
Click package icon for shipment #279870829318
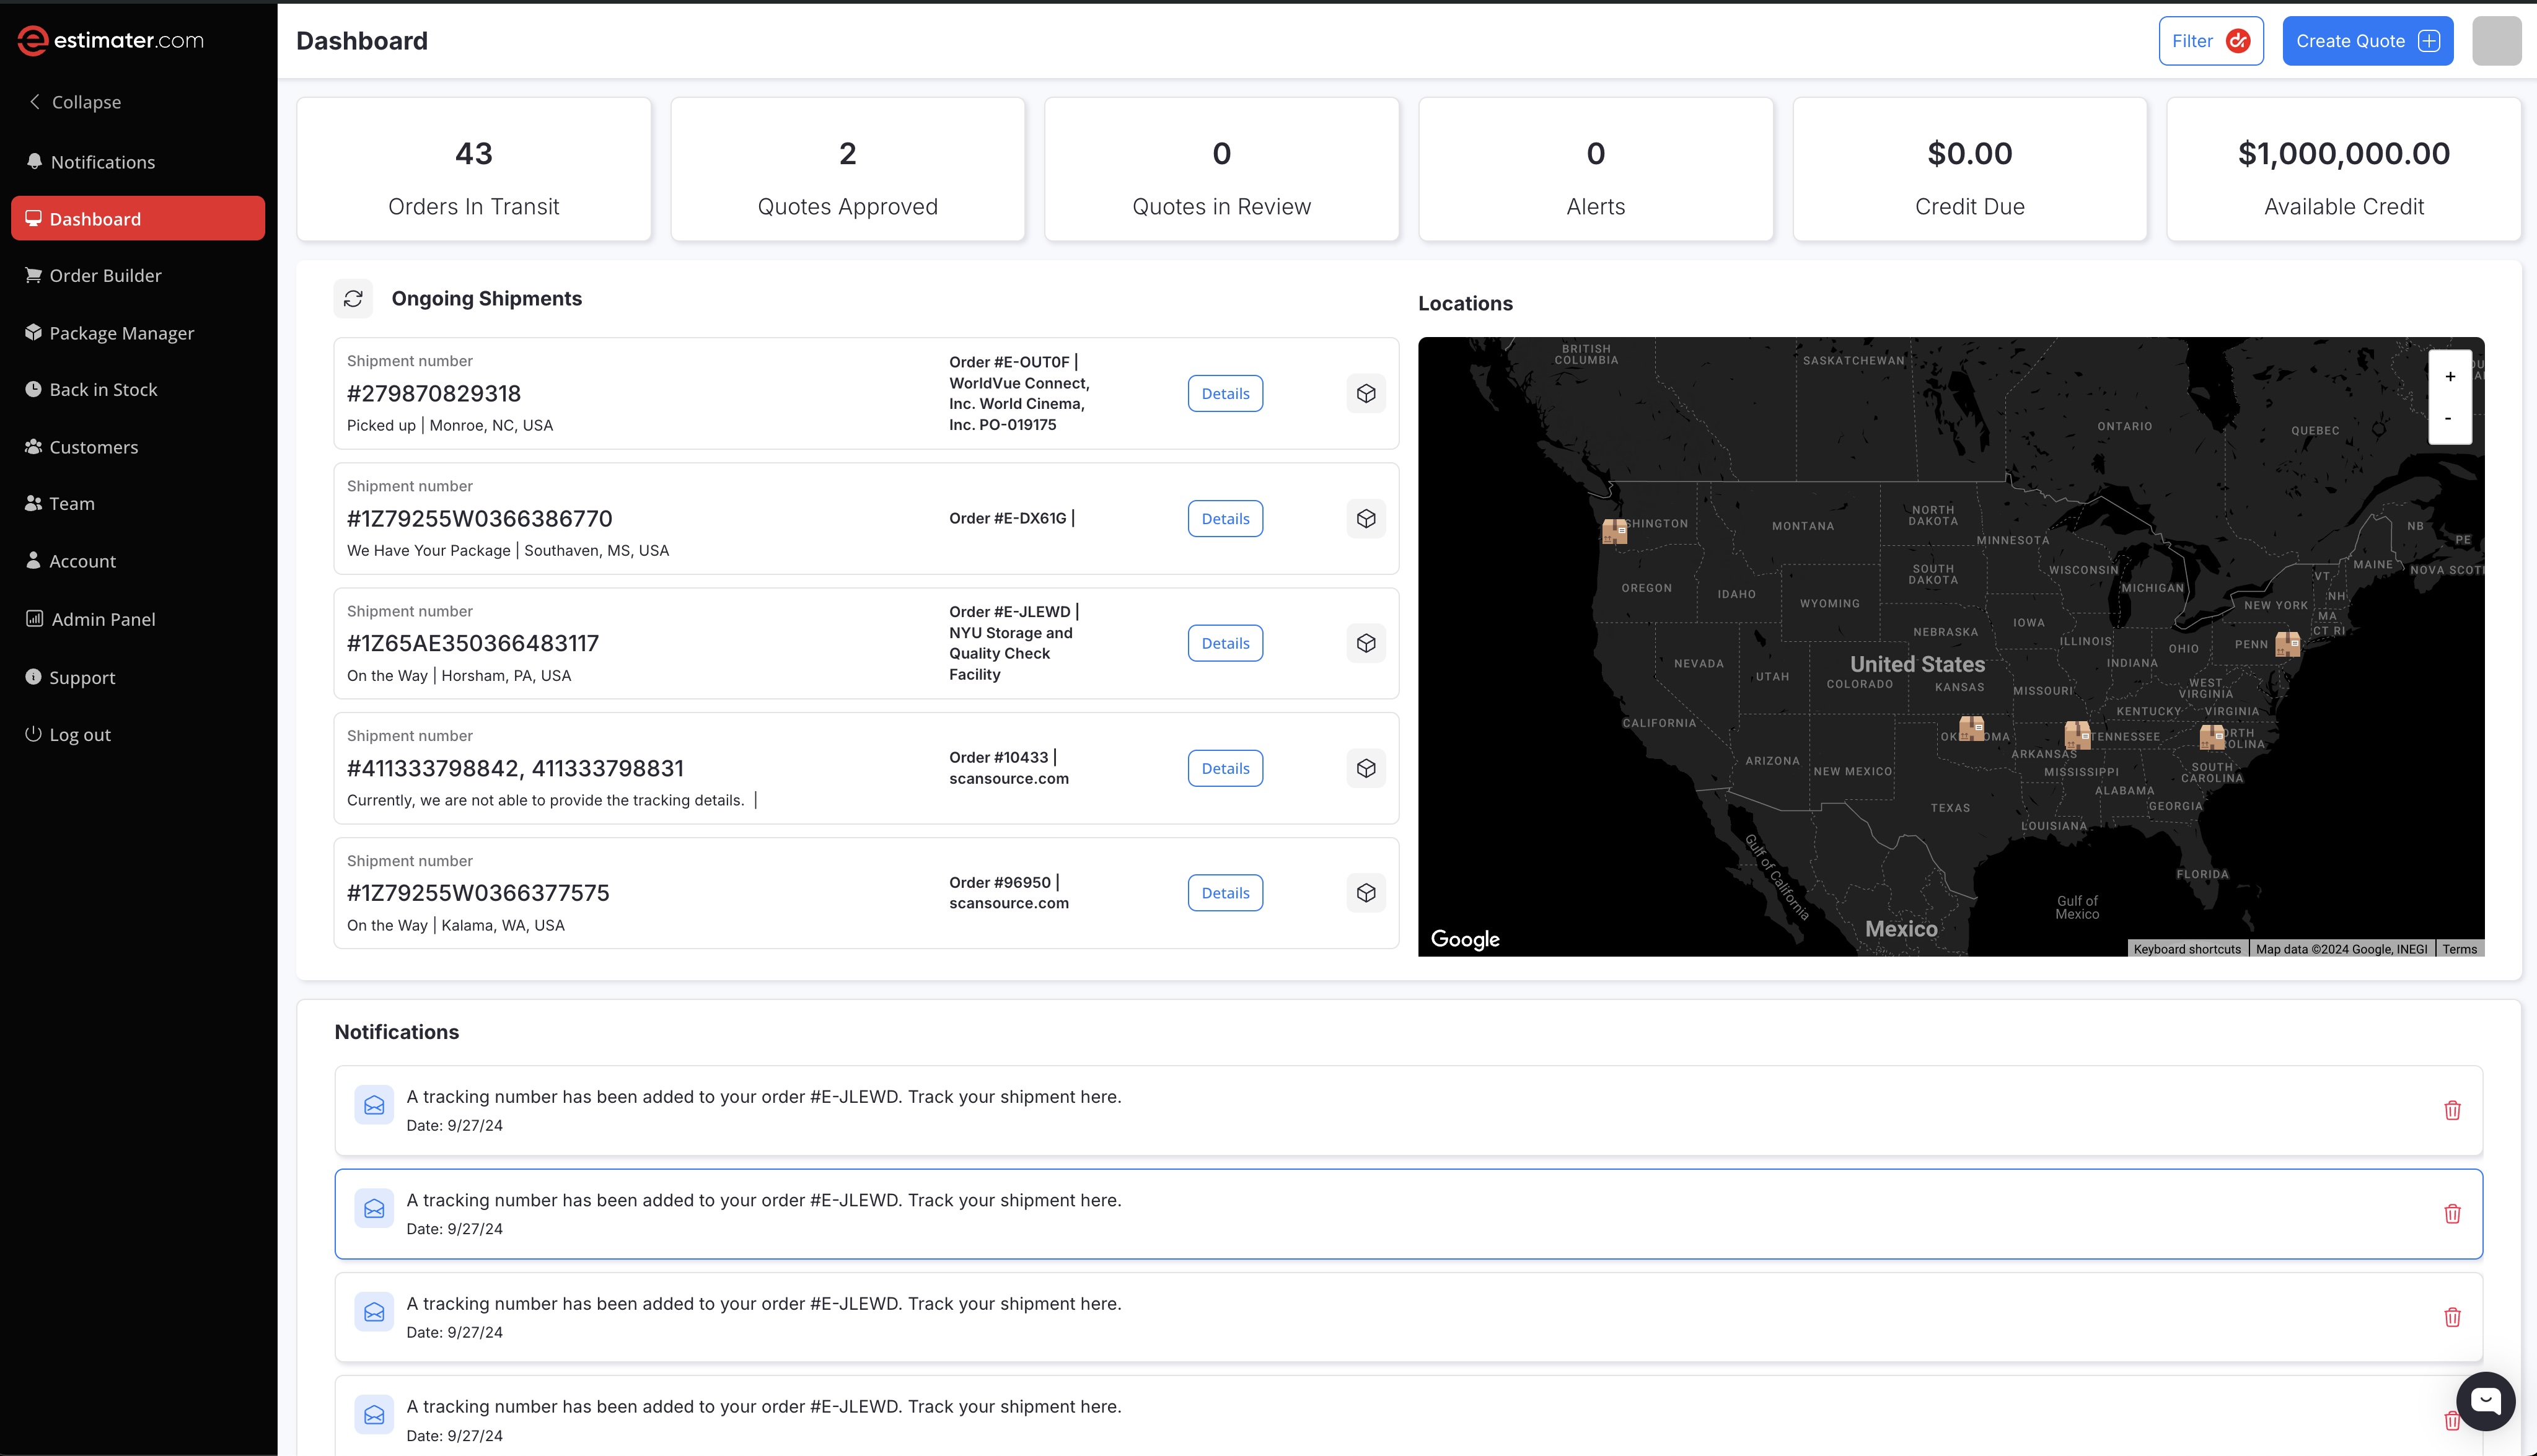coord(1366,393)
